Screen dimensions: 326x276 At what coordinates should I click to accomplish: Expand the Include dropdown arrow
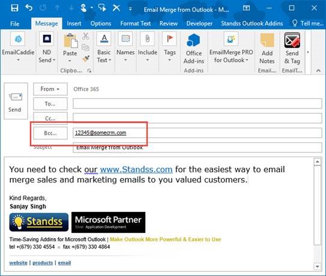click(x=148, y=60)
